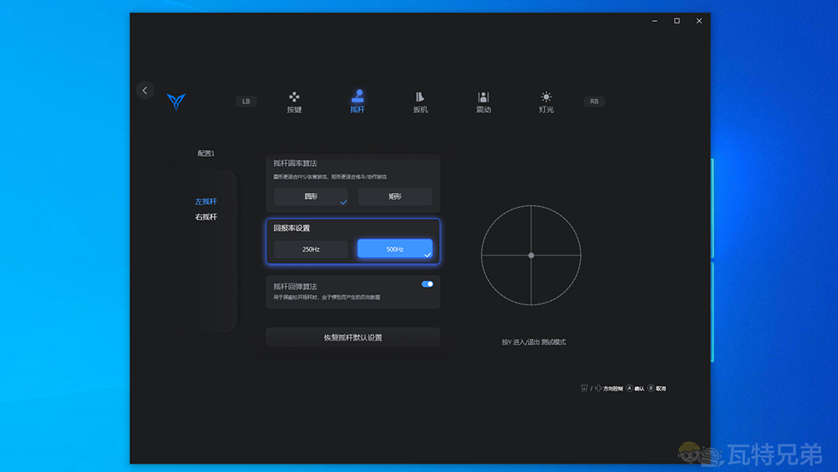
Task: Set polling rate to 500Hz
Action: coord(395,249)
